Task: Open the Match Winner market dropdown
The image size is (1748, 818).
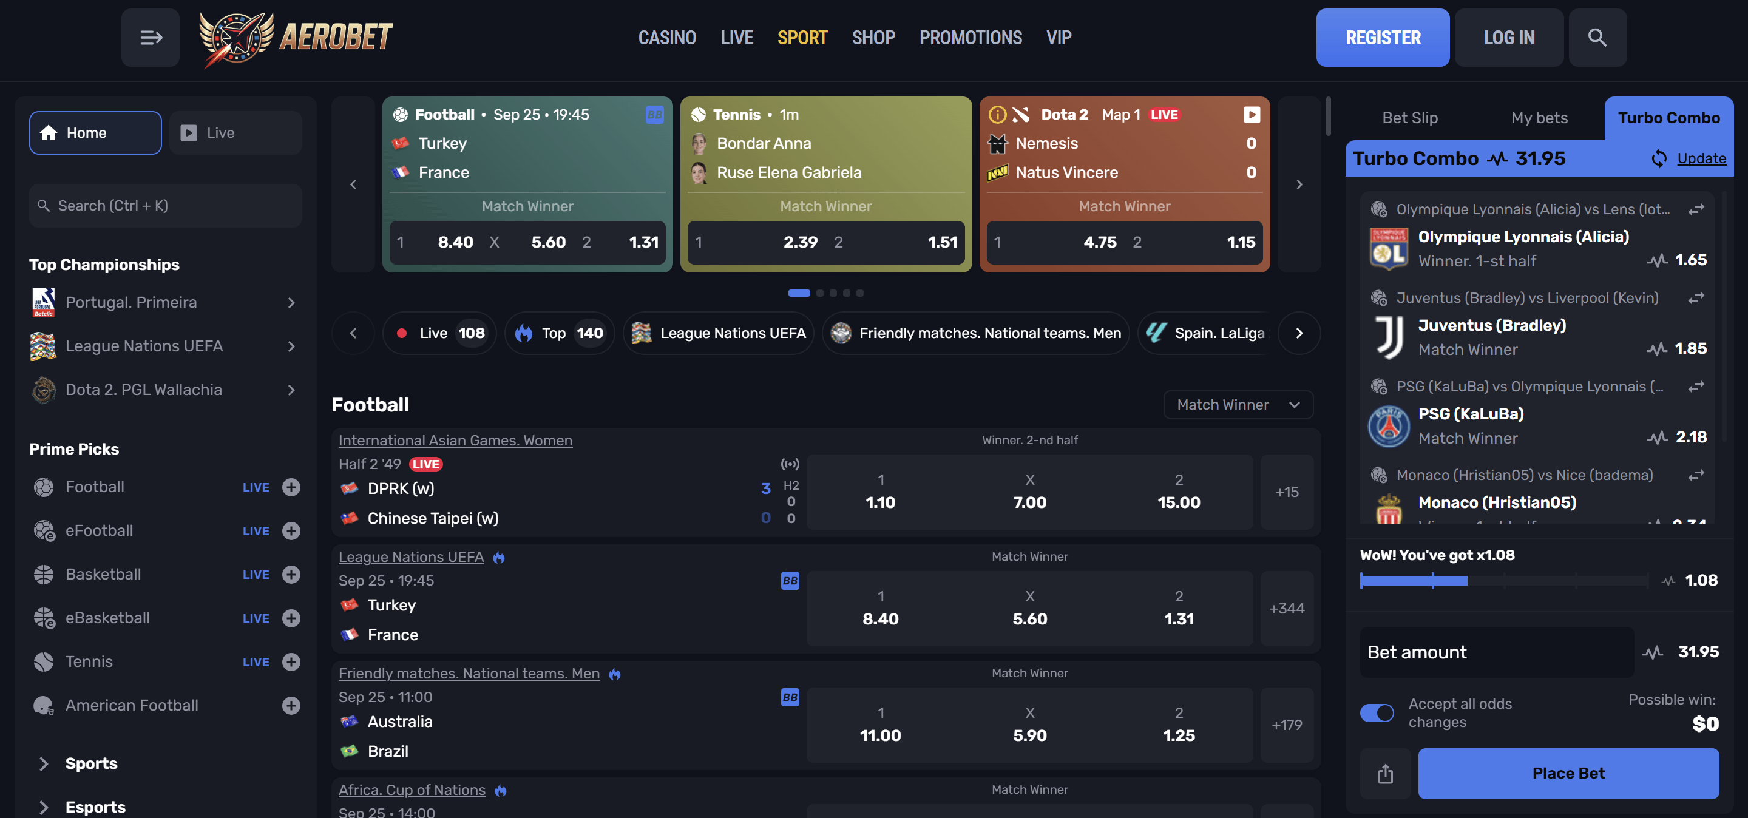Action: pyautogui.click(x=1238, y=405)
